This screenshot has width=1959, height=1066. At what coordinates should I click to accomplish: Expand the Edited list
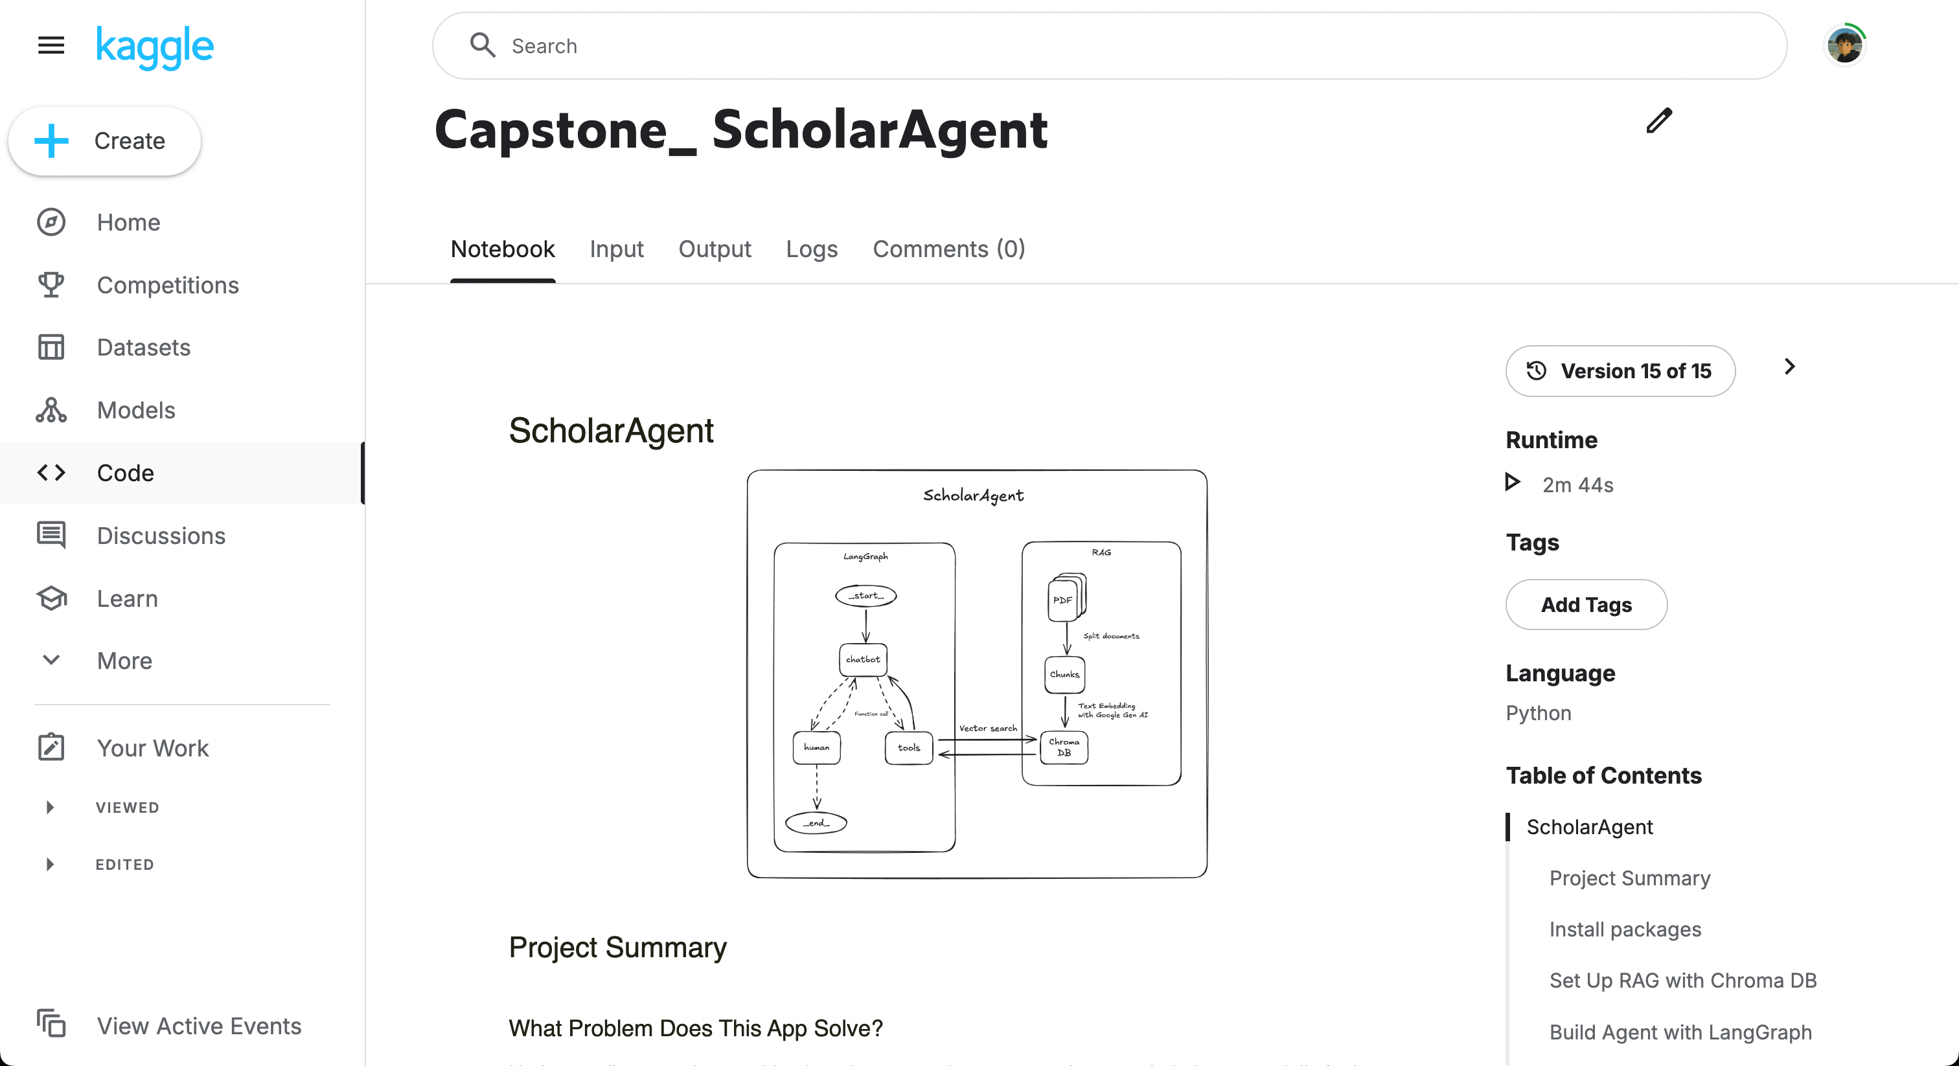50,865
